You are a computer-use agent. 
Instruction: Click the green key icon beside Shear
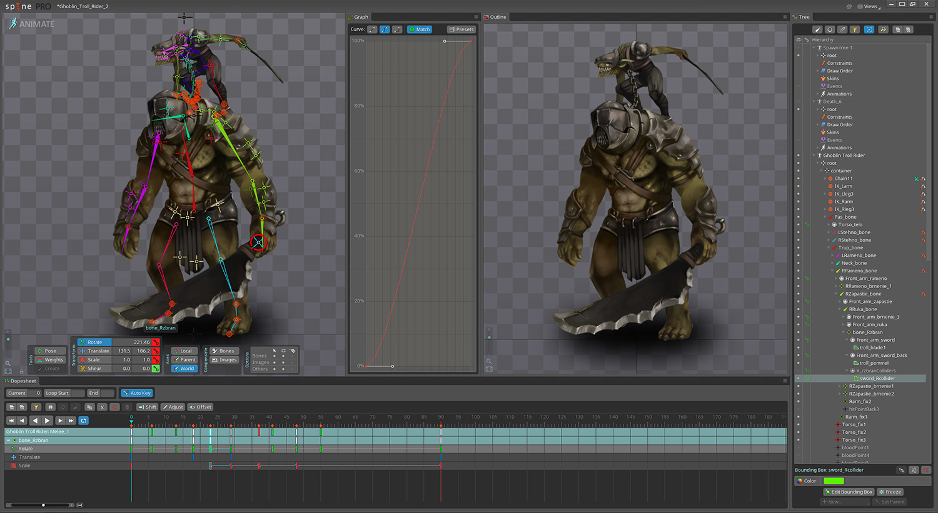[x=156, y=368]
